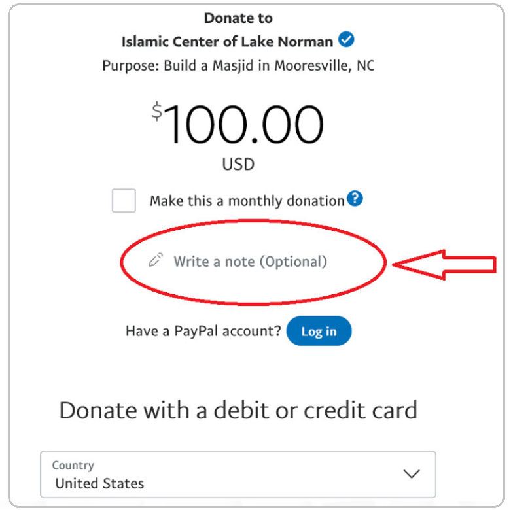Open the Country selection combo box

click(238, 474)
